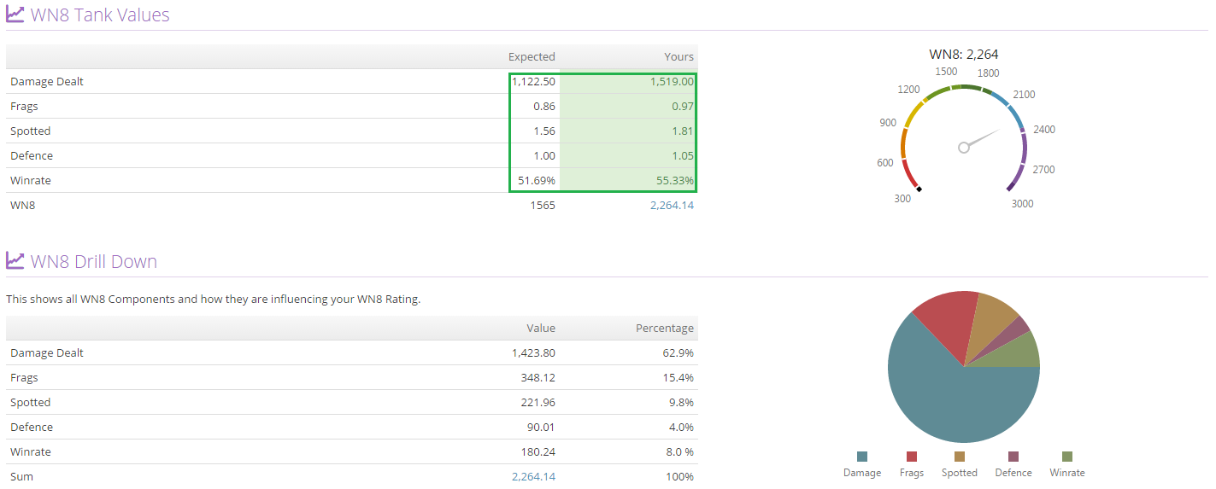Viewport: 1216px width, 489px height.
Task: Select your winrate 55.33%
Action: (x=675, y=180)
